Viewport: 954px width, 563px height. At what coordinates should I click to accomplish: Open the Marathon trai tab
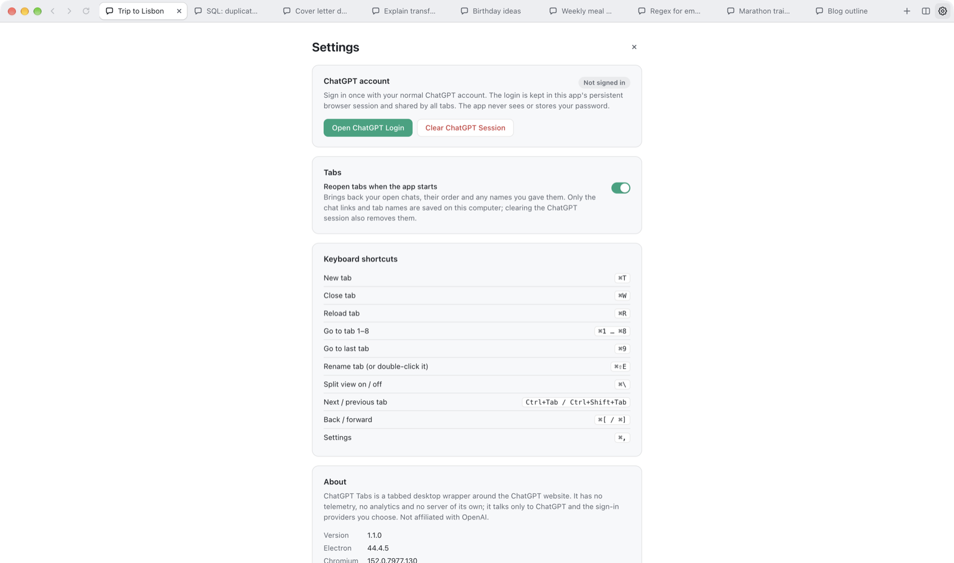764,11
